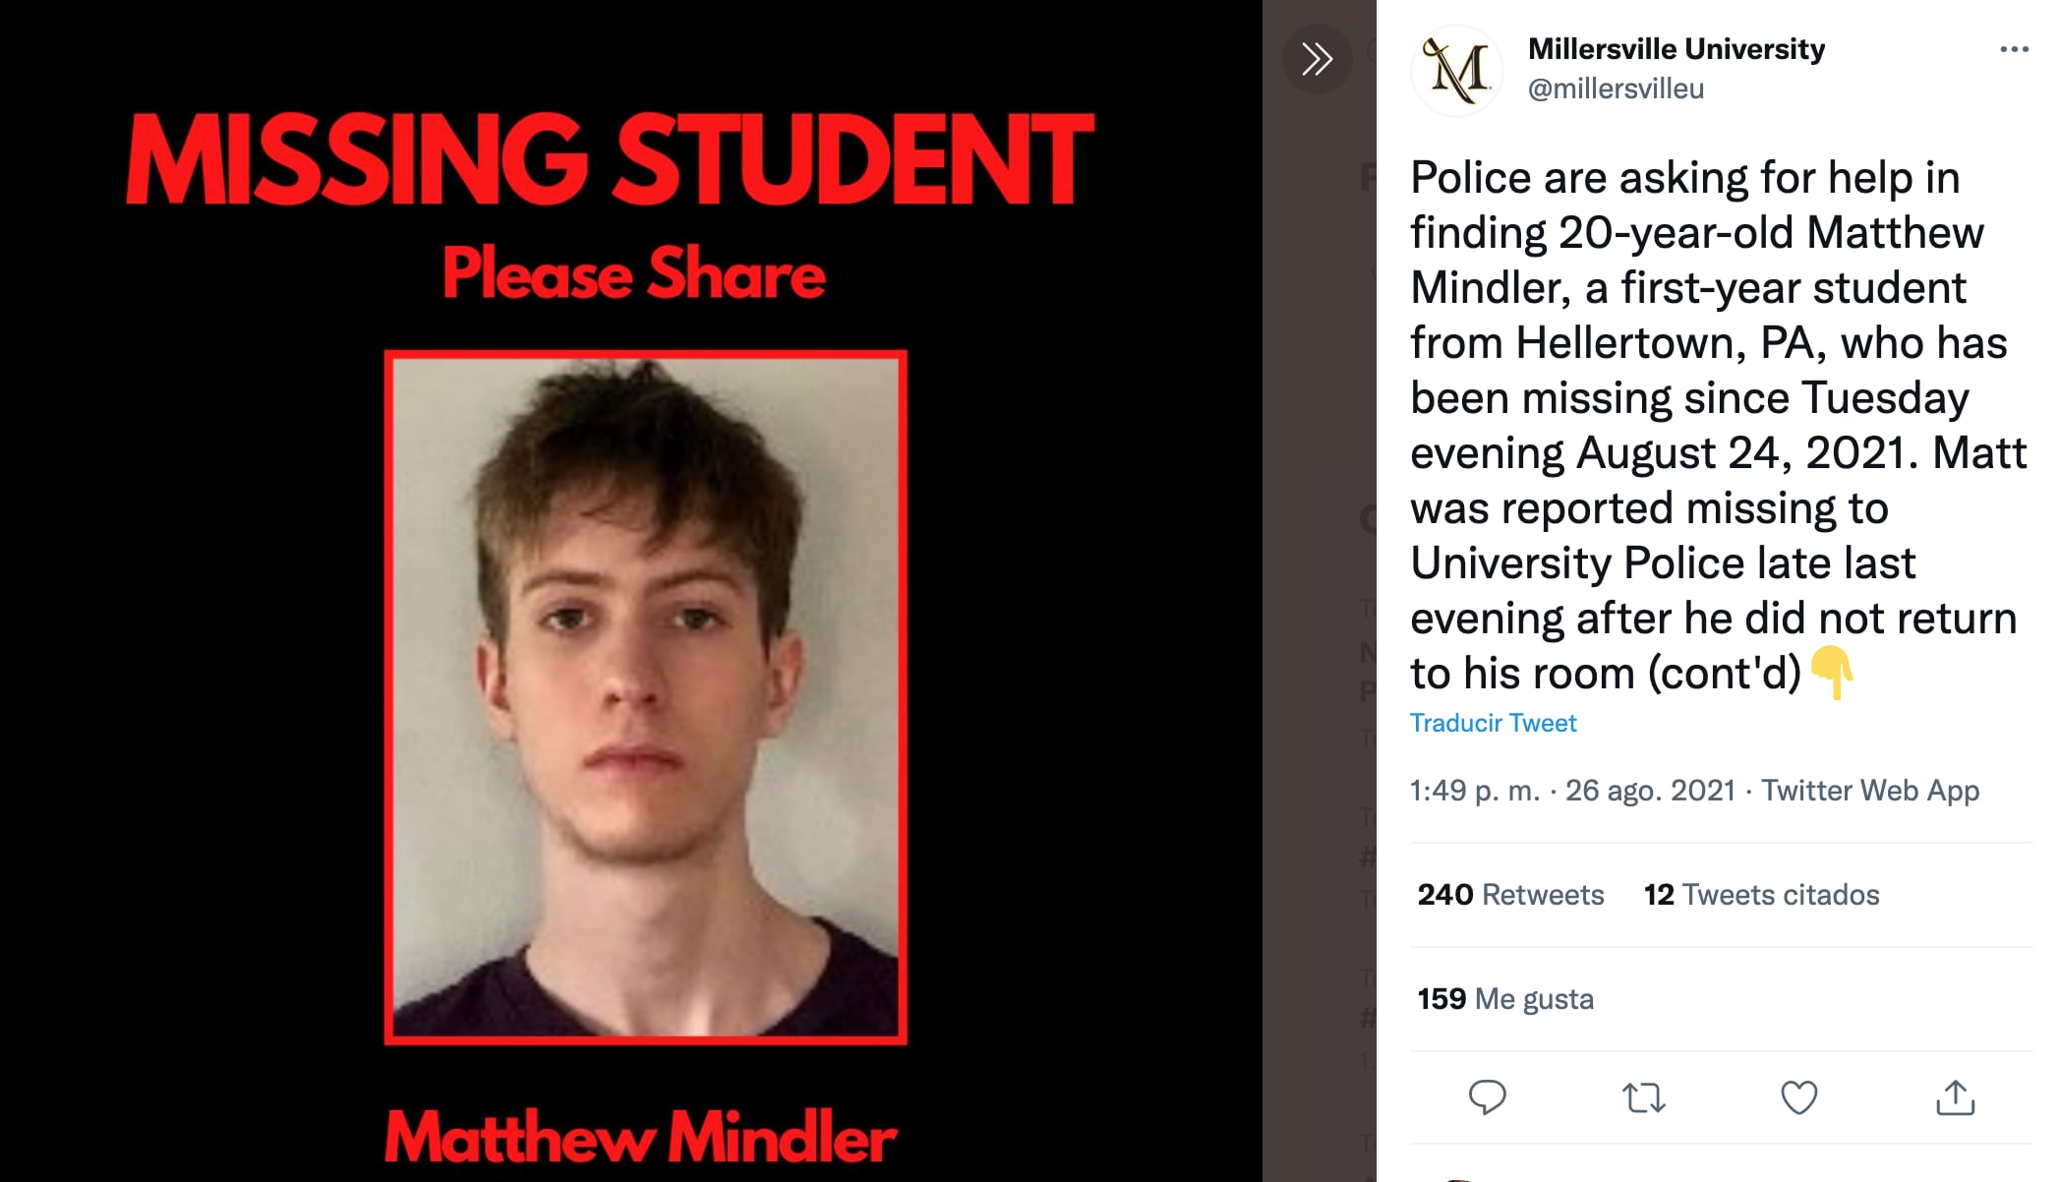Click the missing student portrait photo
The height and width of the screenshot is (1182, 2059).
point(645,696)
